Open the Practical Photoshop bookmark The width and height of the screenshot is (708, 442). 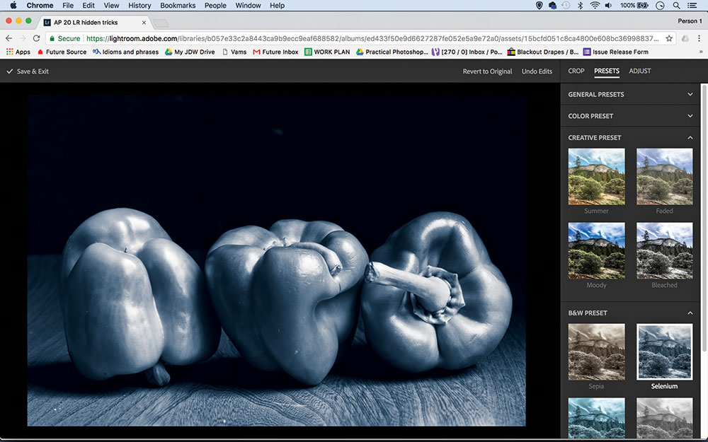click(x=392, y=52)
